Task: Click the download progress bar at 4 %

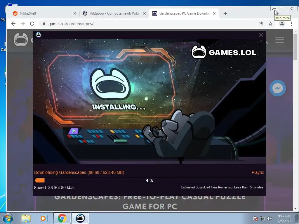Action: tap(149, 180)
